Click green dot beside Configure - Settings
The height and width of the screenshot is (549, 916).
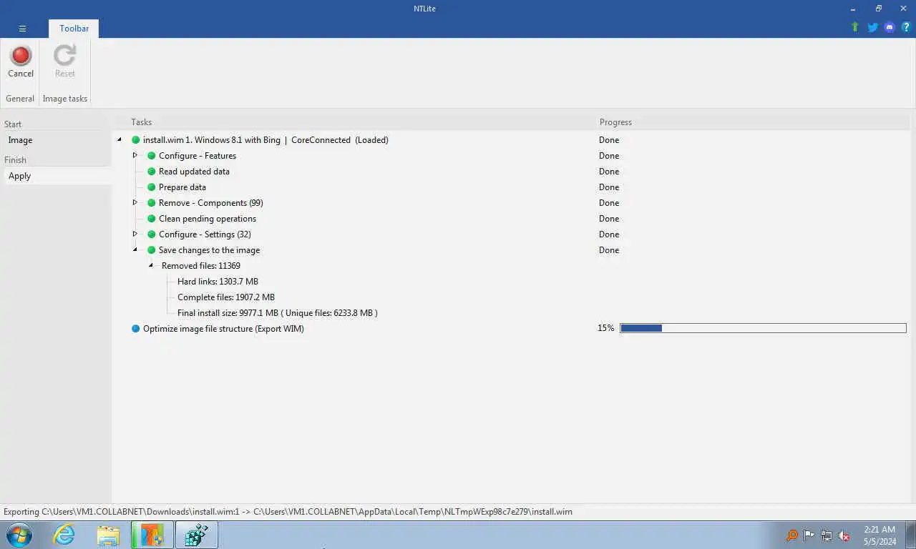(x=151, y=234)
